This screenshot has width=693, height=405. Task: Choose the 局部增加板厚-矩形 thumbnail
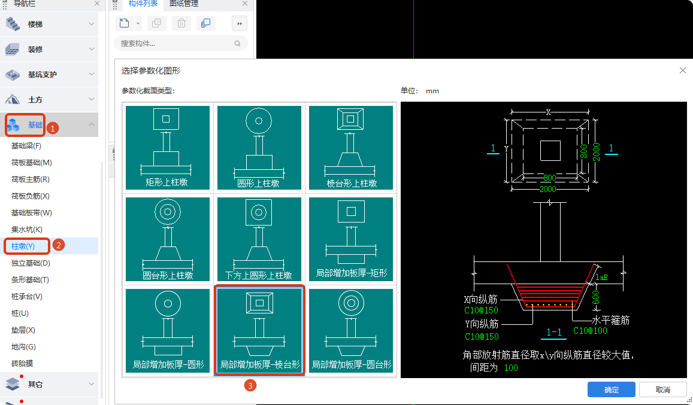351,239
